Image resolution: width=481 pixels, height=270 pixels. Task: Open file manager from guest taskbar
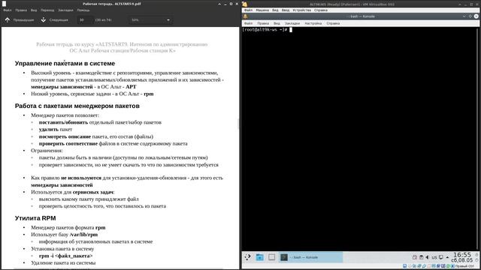pyautogui.click(x=259, y=257)
